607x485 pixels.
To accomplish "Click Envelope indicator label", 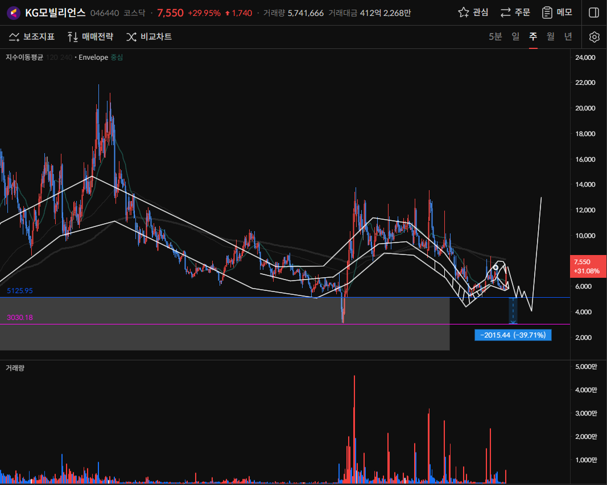I will pyautogui.click(x=93, y=57).
